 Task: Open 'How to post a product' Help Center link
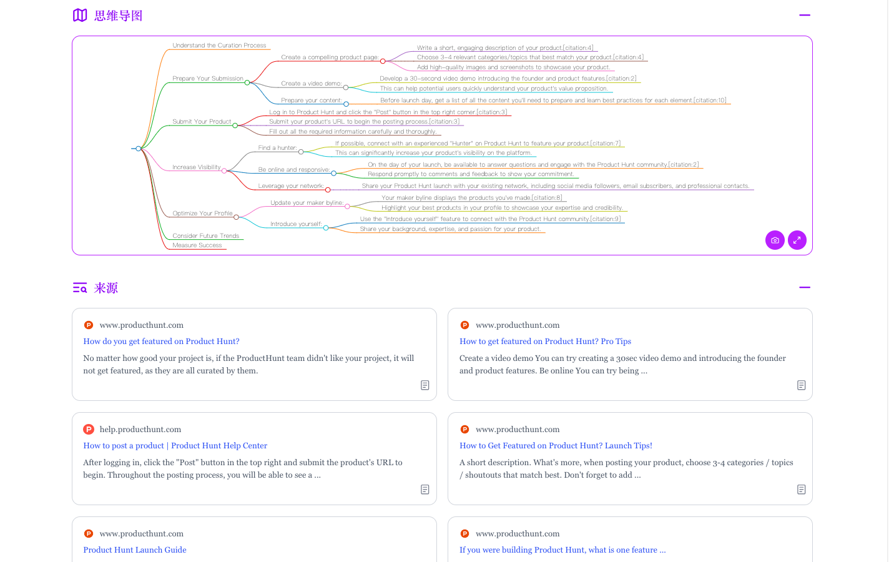point(175,446)
